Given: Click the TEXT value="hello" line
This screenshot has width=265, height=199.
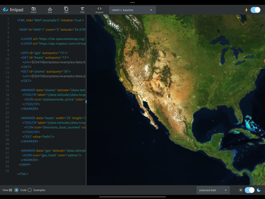Looking at the screenshot, I should (38, 137).
